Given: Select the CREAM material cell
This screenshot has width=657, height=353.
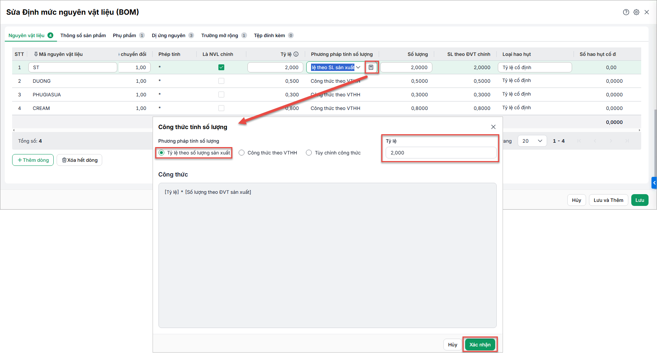Looking at the screenshot, I should pyautogui.click(x=41, y=108).
